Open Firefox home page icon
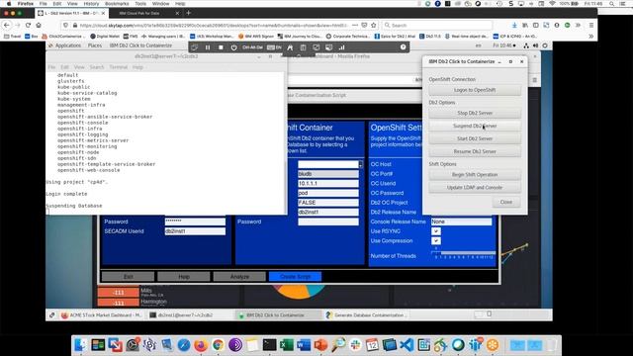This screenshot has width=633, height=356. [39, 25]
